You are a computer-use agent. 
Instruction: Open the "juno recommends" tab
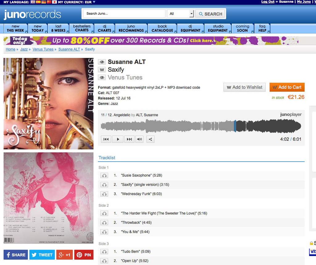[131, 28]
